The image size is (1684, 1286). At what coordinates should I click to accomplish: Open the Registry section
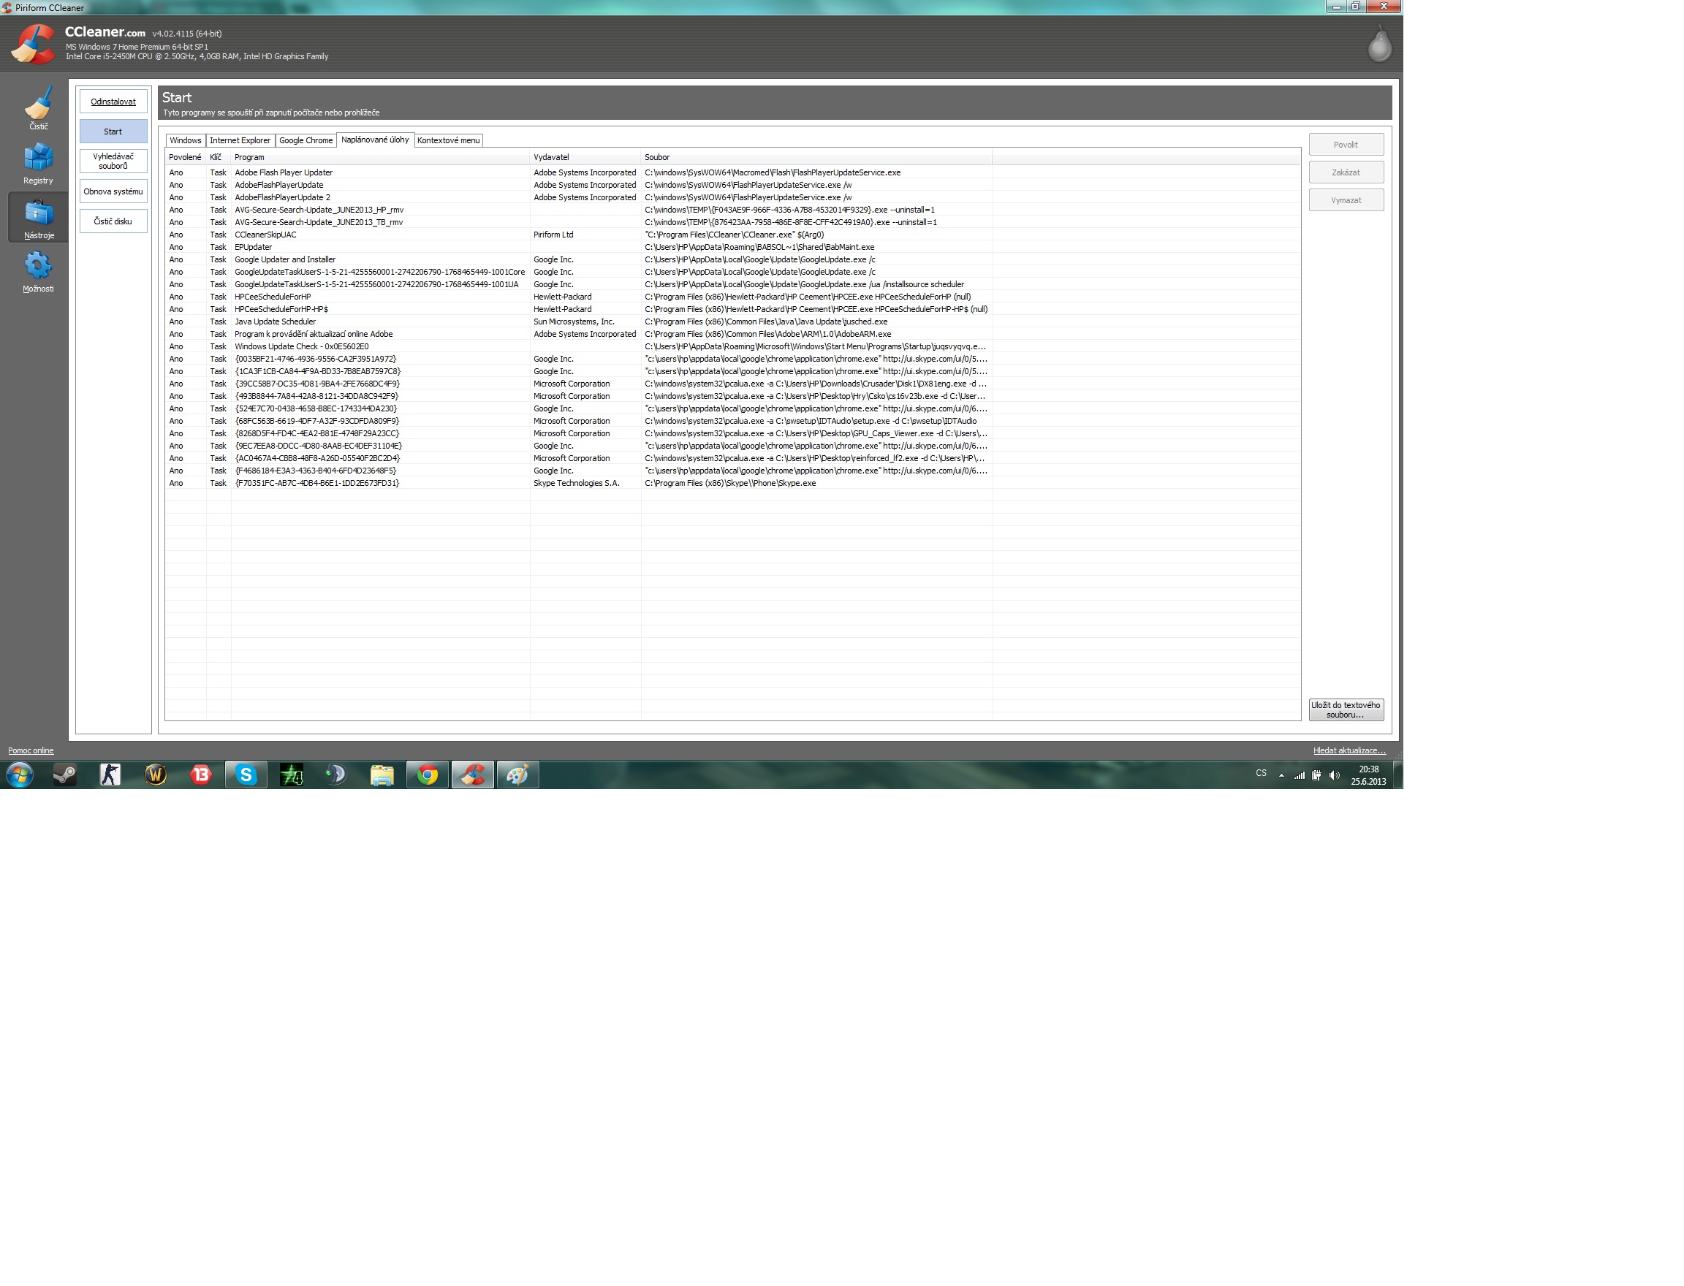pos(38,162)
